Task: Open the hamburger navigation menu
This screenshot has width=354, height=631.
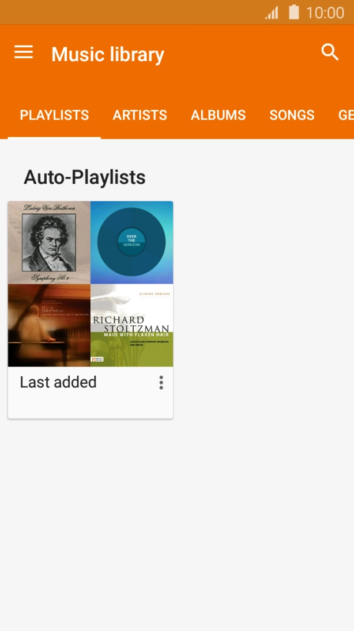Action: click(24, 53)
